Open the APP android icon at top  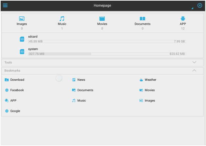(x=183, y=19)
